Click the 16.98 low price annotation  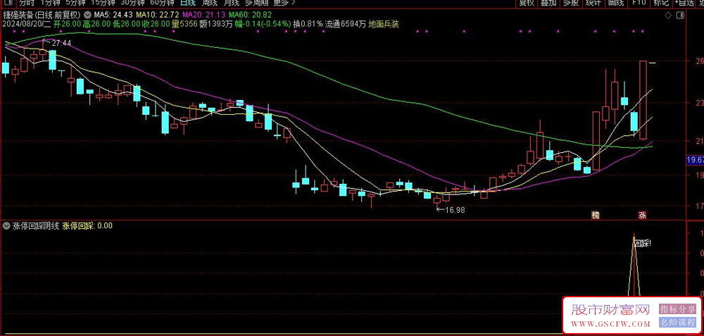454,209
